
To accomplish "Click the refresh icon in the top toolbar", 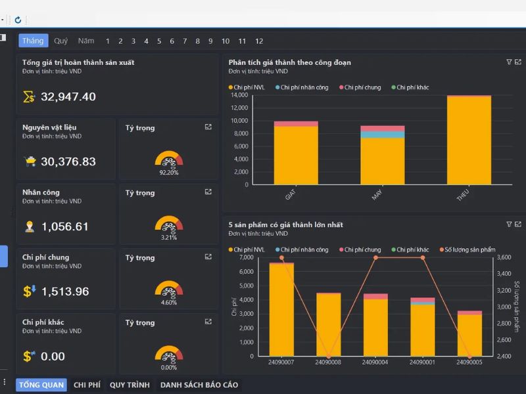I will point(18,20).
